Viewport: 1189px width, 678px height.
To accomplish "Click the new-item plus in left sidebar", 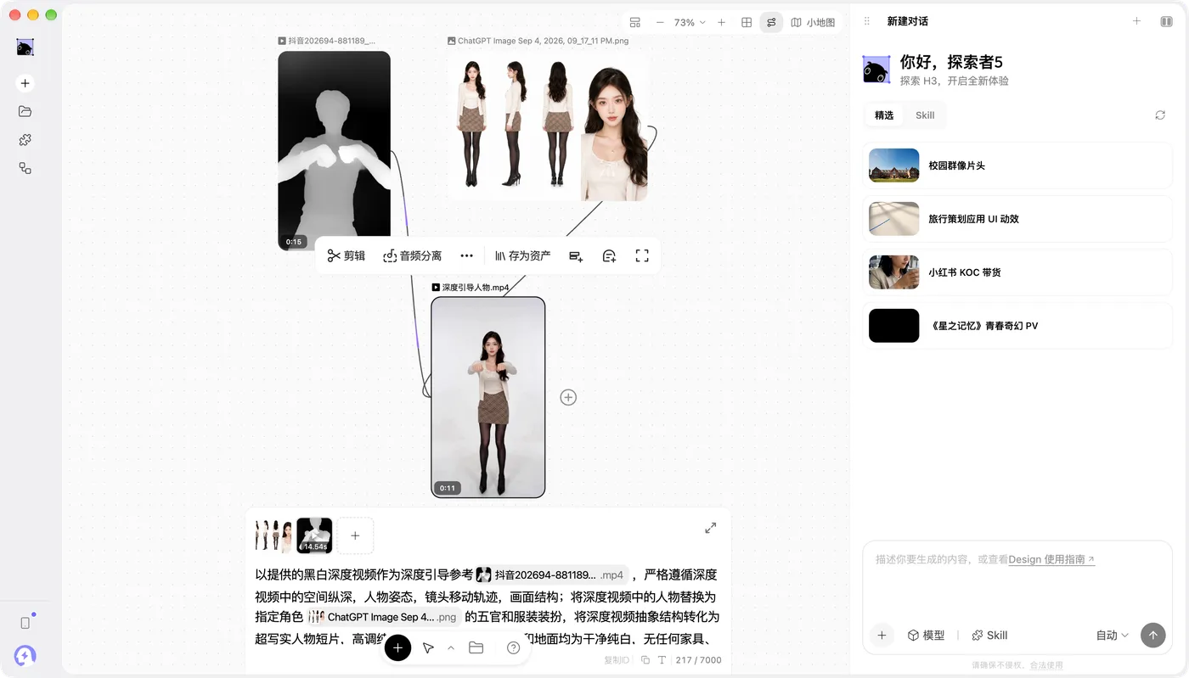I will click(25, 83).
